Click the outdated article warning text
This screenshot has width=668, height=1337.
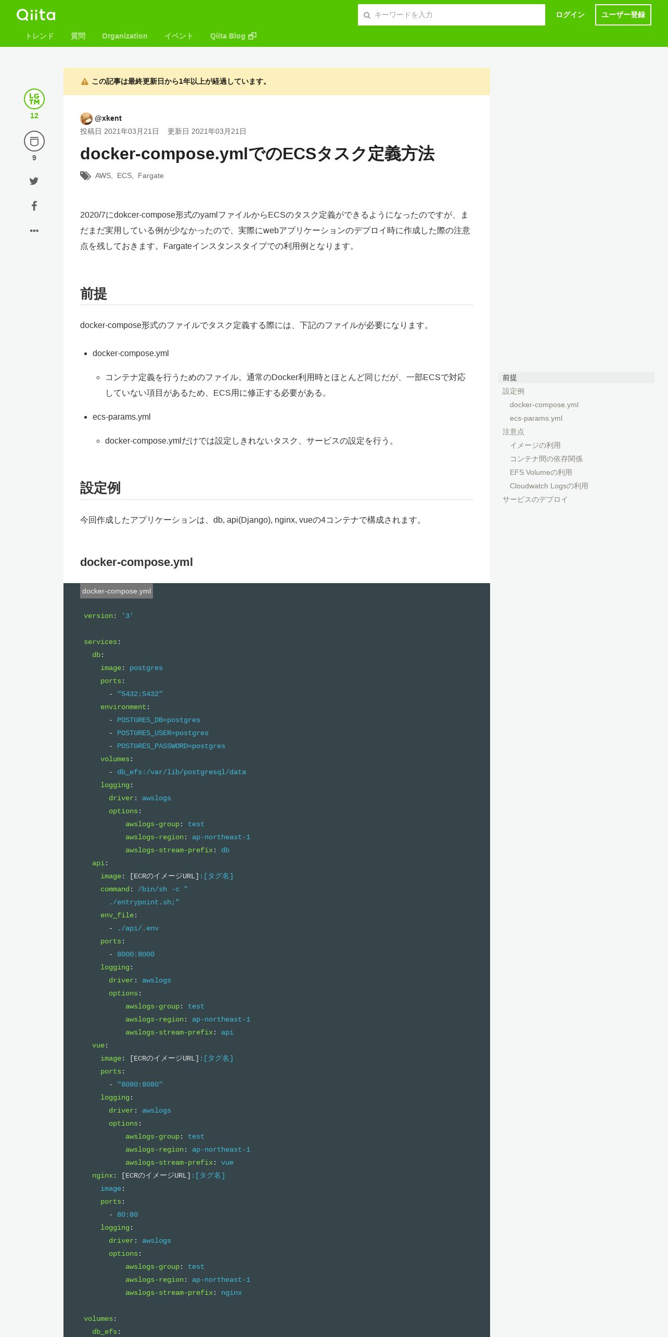(181, 81)
